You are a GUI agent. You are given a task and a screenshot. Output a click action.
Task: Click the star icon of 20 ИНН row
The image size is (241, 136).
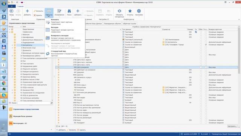58,80
